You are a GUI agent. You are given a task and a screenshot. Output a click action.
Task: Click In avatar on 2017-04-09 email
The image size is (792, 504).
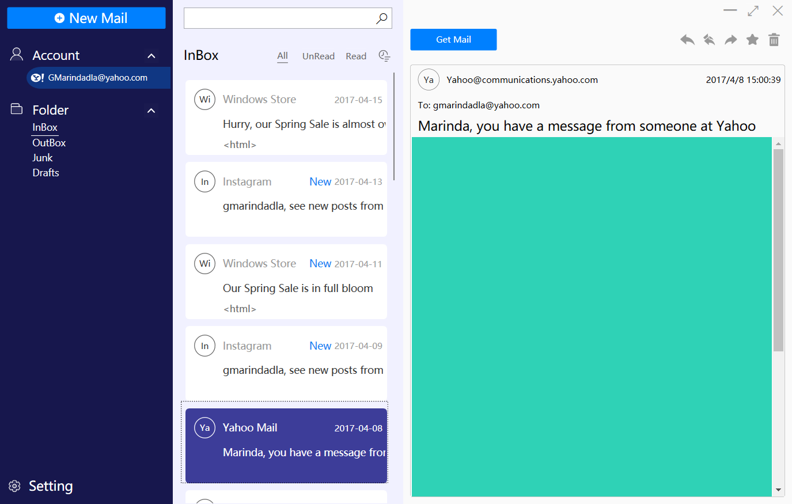[205, 346]
